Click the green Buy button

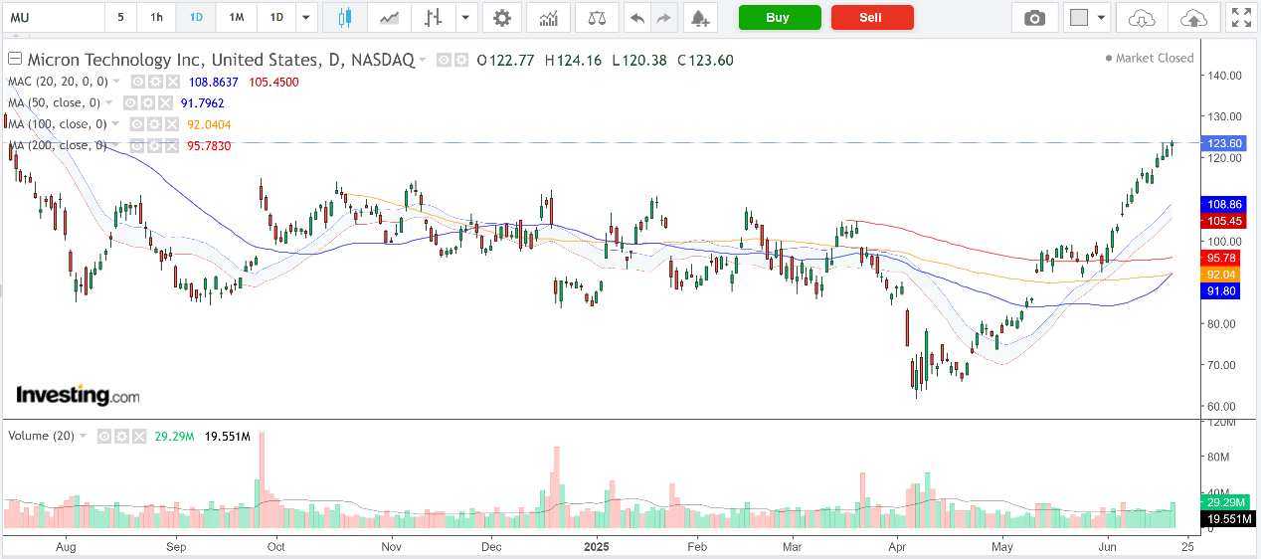(780, 18)
